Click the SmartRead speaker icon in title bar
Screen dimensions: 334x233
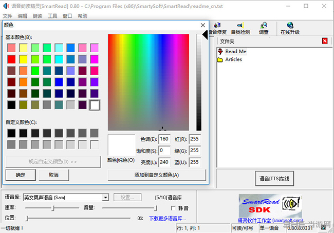point(6,6)
